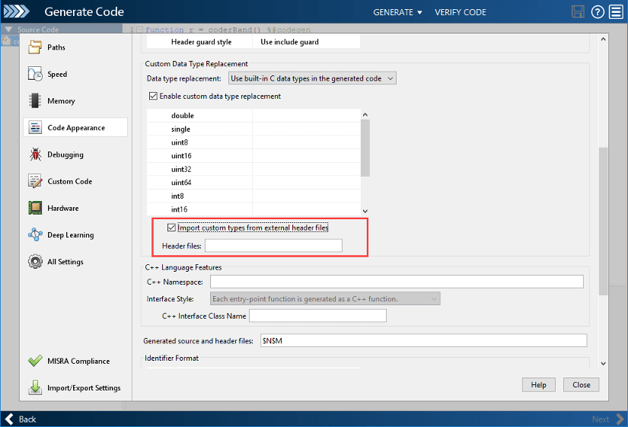Open the Import/Export Settings label
The image size is (628, 427).
click(84, 387)
